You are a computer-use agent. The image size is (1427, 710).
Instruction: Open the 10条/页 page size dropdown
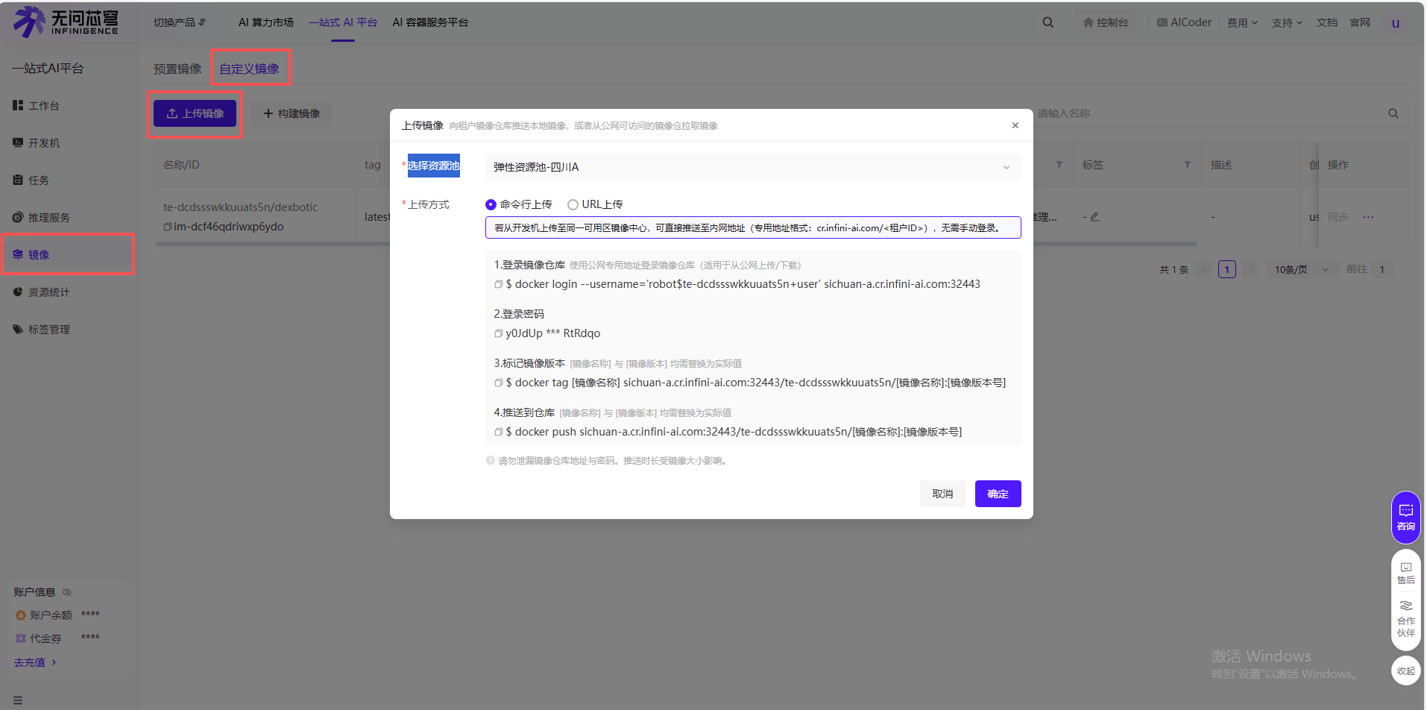[x=1300, y=269]
